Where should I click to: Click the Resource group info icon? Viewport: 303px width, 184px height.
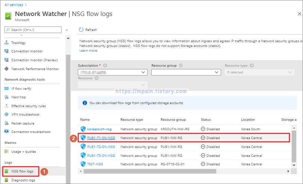click(181, 66)
